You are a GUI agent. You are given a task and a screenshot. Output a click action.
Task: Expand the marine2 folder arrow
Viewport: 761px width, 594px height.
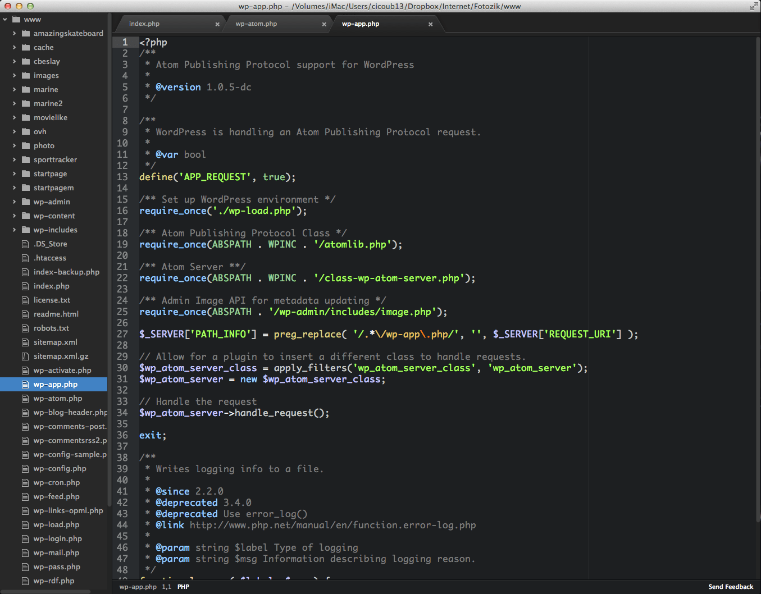(14, 103)
